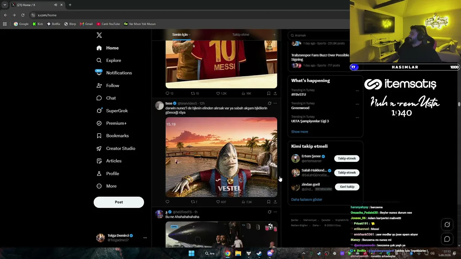Reply to tese's post
The image size is (461, 259).
tap(167, 202)
